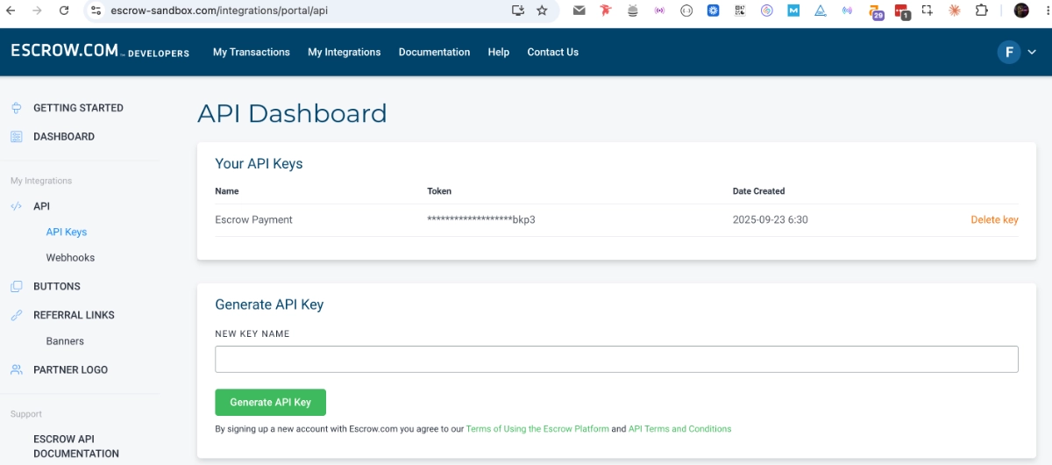Image resolution: width=1052 pixels, height=465 pixels.
Task: Click the masked token ending bkp3
Action: point(481,220)
